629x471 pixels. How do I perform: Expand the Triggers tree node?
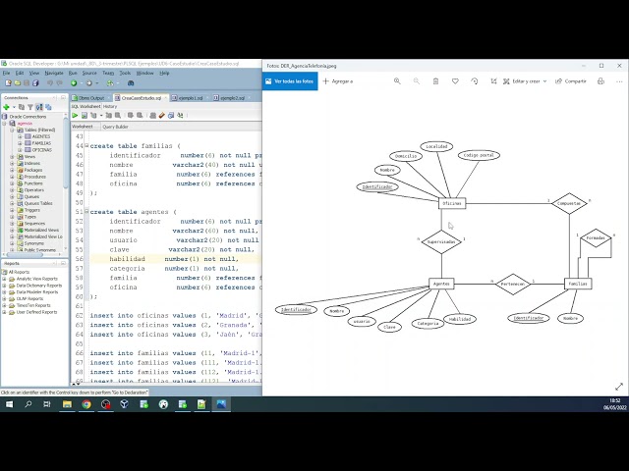(12, 210)
